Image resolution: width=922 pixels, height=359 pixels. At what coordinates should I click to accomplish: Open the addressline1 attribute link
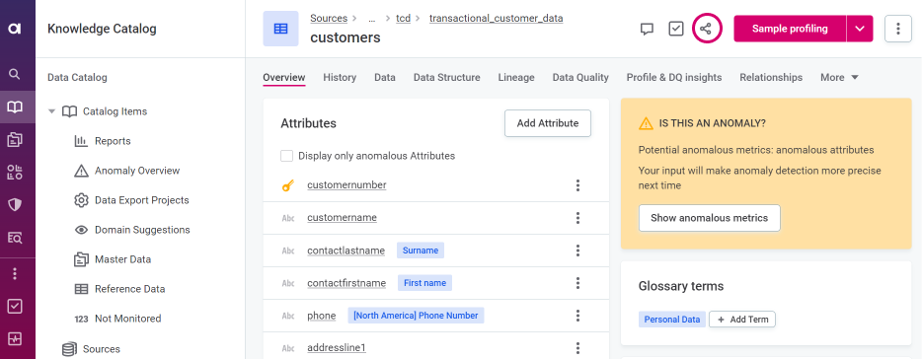point(337,348)
